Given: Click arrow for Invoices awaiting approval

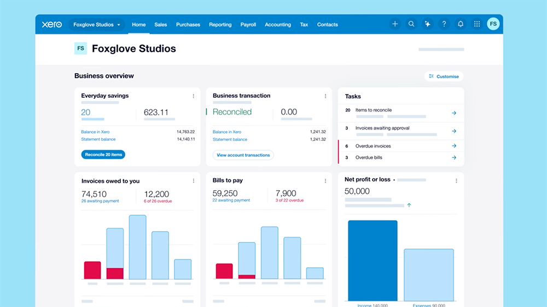Looking at the screenshot, I should [454, 131].
